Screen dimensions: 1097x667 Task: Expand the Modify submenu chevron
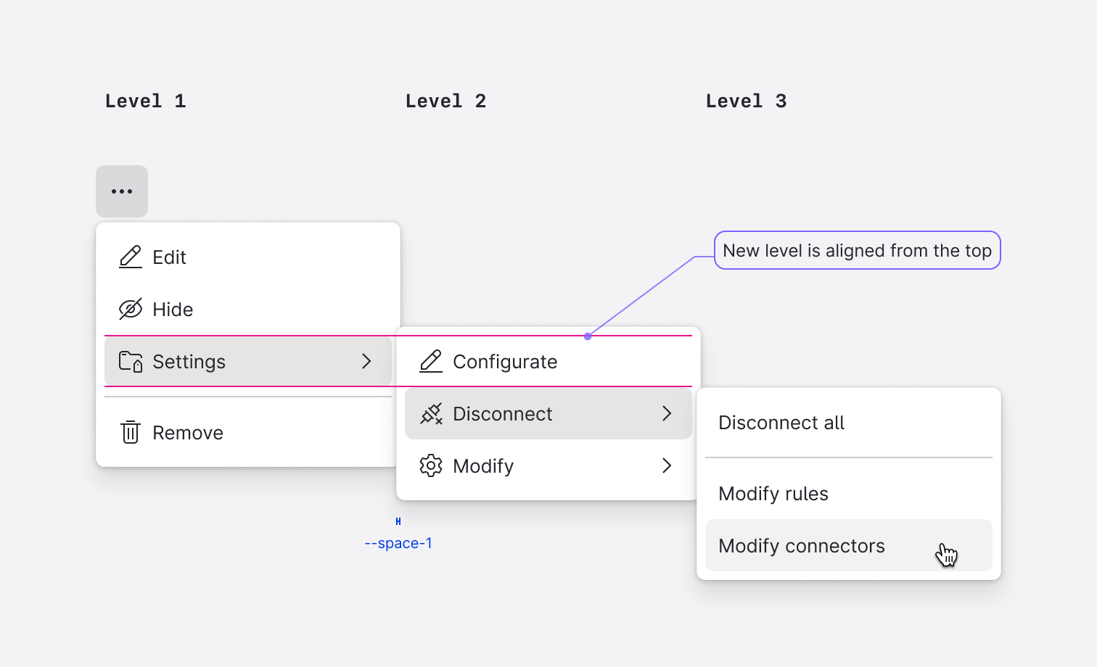coord(667,465)
